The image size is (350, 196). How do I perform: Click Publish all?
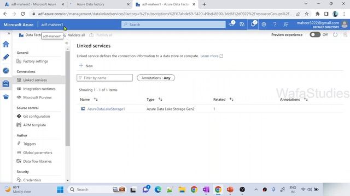coord(101,35)
